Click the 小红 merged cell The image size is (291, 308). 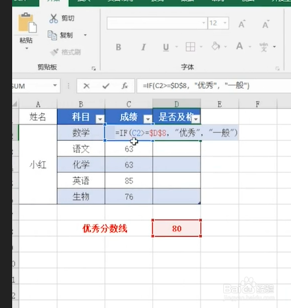click(x=38, y=164)
